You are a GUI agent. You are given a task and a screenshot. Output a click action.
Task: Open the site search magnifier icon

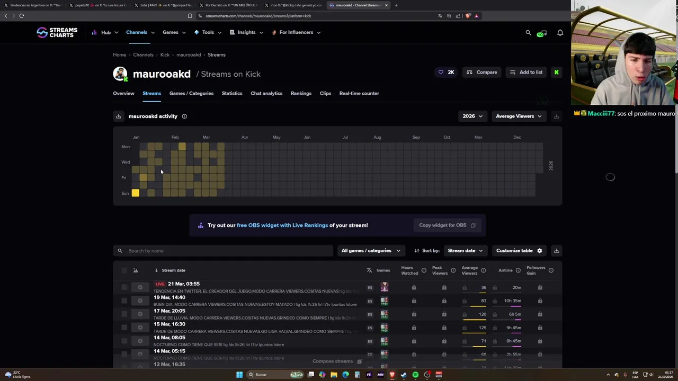[x=528, y=32]
